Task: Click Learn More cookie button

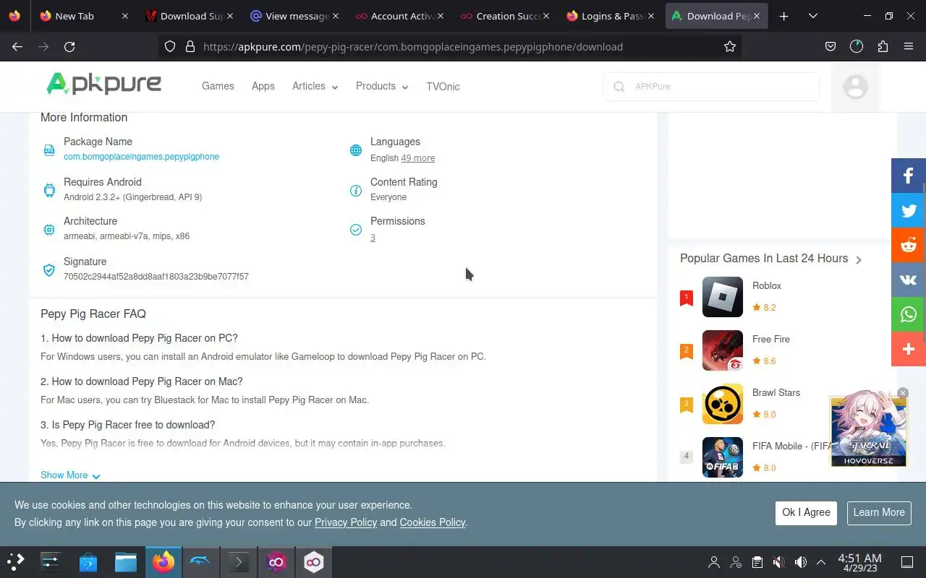Action: click(879, 512)
